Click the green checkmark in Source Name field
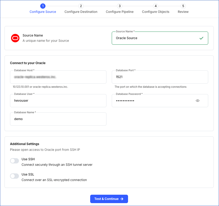Image resolution: width=219 pixels, height=206 pixels. (201, 38)
